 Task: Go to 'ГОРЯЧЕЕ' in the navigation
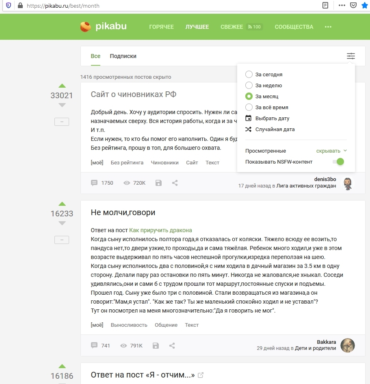(x=161, y=27)
